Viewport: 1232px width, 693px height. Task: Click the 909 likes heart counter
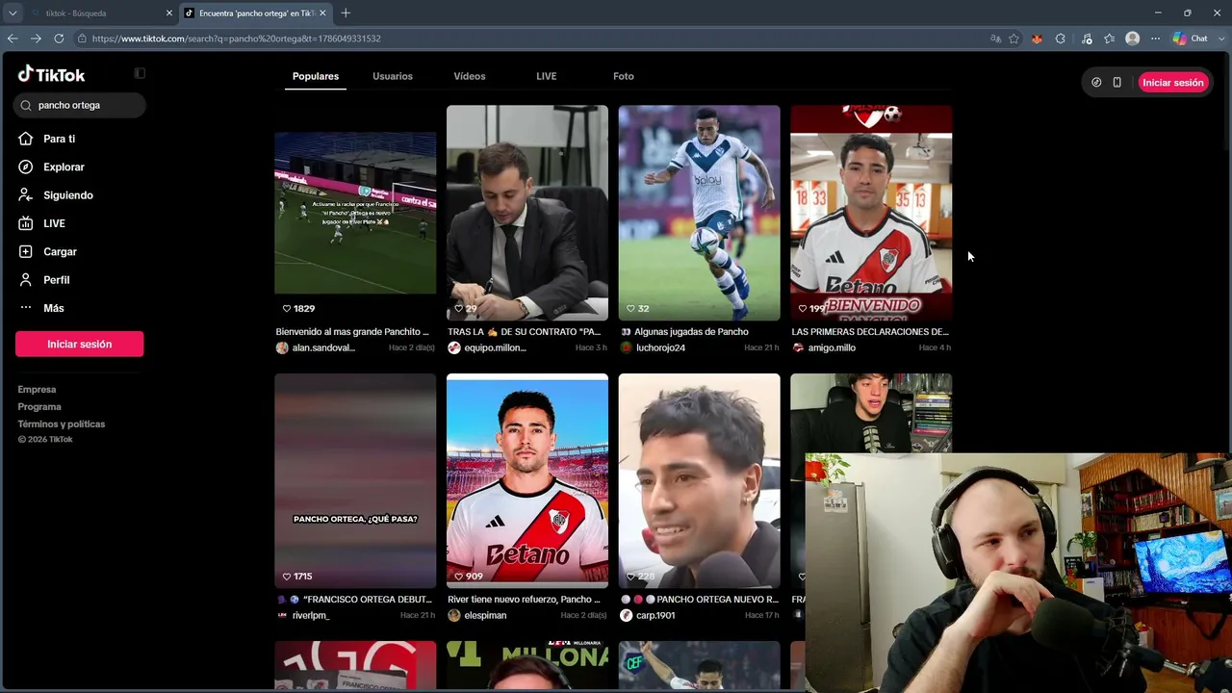tap(469, 577)
